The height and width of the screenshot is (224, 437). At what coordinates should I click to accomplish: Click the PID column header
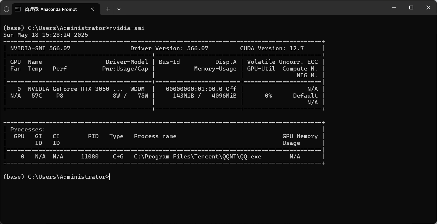tap(93, 136)
